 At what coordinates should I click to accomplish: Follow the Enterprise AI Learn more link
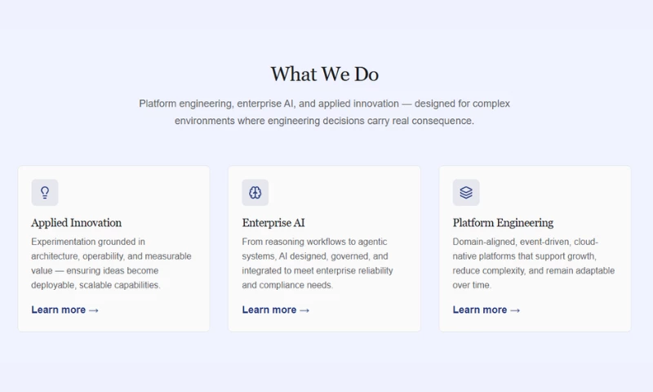click(x=269, y=310)
